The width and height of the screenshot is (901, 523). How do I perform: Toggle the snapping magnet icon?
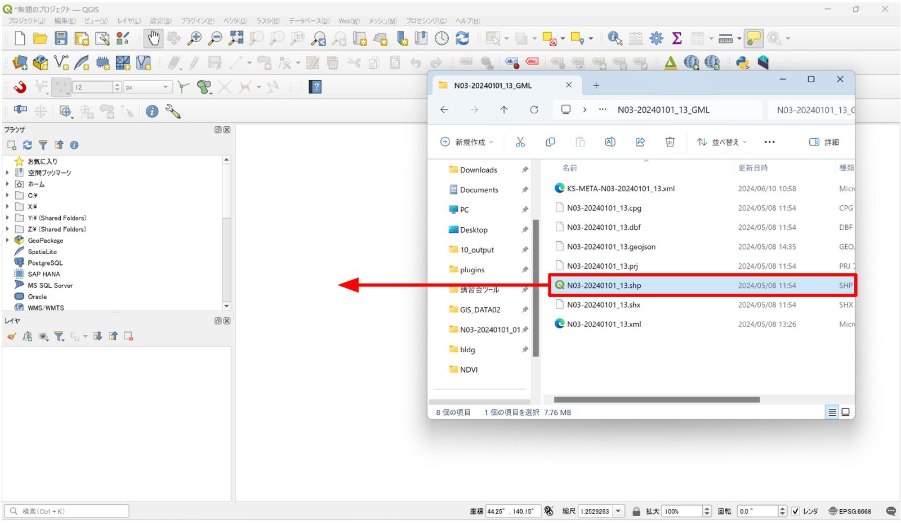20,87
